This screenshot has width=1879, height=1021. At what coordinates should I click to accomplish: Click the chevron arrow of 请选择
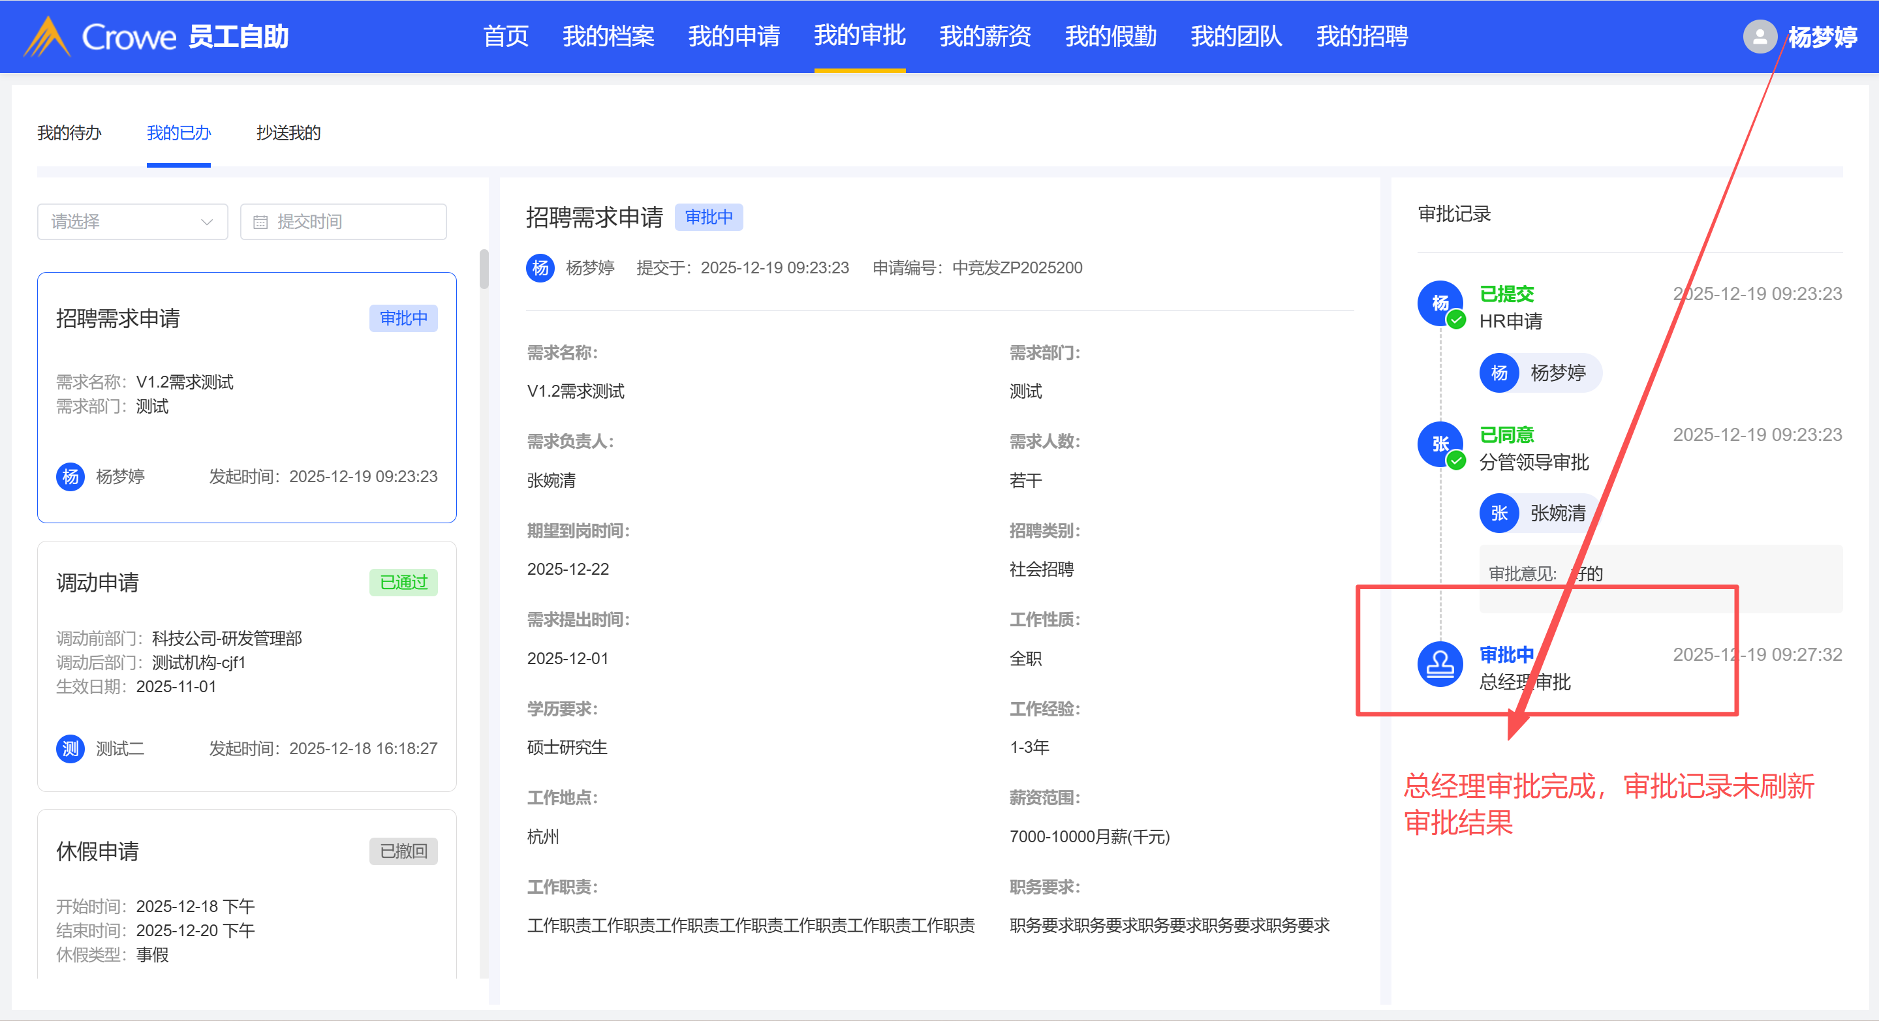[x=207, y=222]
